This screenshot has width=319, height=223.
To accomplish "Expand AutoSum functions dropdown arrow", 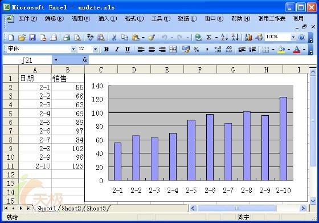I will pyautogui.click(x=216, y=38).
